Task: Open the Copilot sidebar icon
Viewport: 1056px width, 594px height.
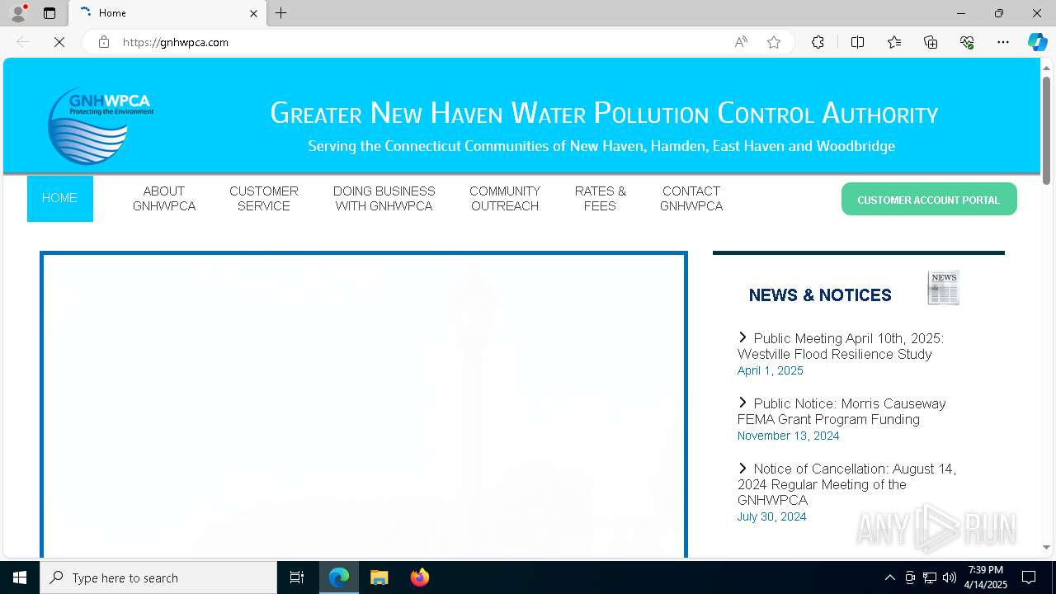Action: pos(1037,42)
